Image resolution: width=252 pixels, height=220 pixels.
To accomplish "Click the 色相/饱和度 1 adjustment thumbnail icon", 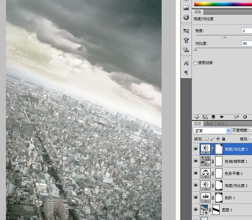I will point(206,161).
